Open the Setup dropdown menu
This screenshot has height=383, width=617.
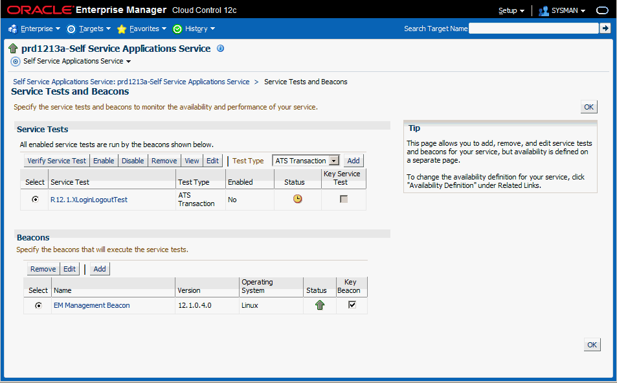[x=511, y=10]
